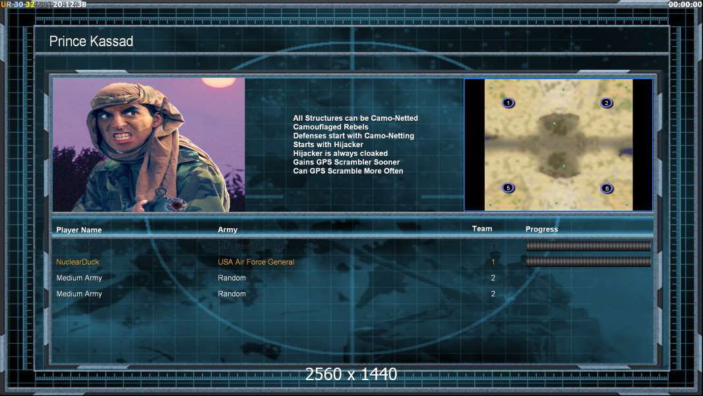Click NuclearDuck's team number 1

click(493, 262)
